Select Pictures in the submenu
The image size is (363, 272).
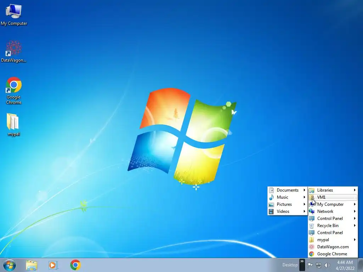point(287,204)
